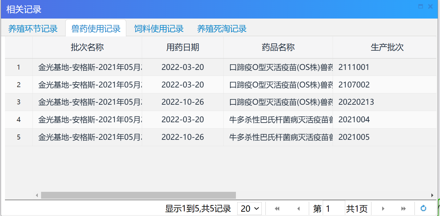The height and width of the screenshot is (216, 440).
Task: Select row number 3
Action: [x=19, y=102]
